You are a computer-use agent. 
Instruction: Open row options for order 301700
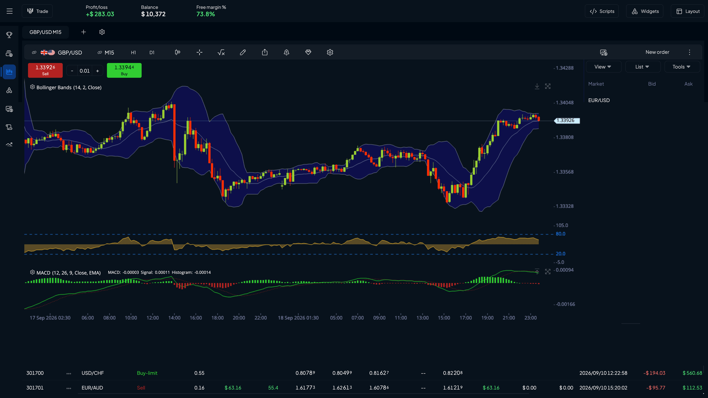coord(69,373)
